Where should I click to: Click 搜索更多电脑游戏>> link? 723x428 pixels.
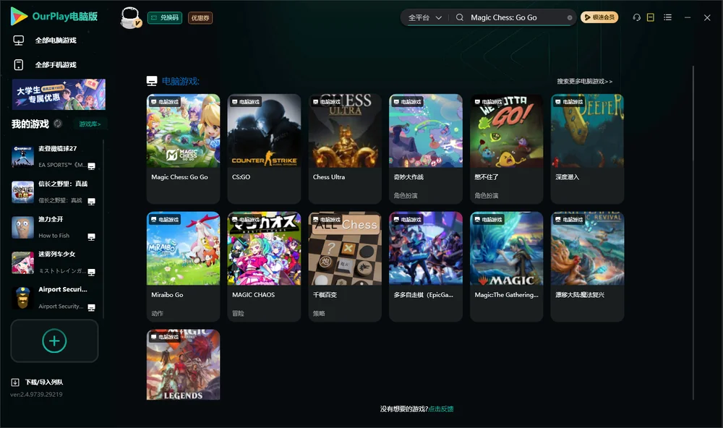point(584,81)
